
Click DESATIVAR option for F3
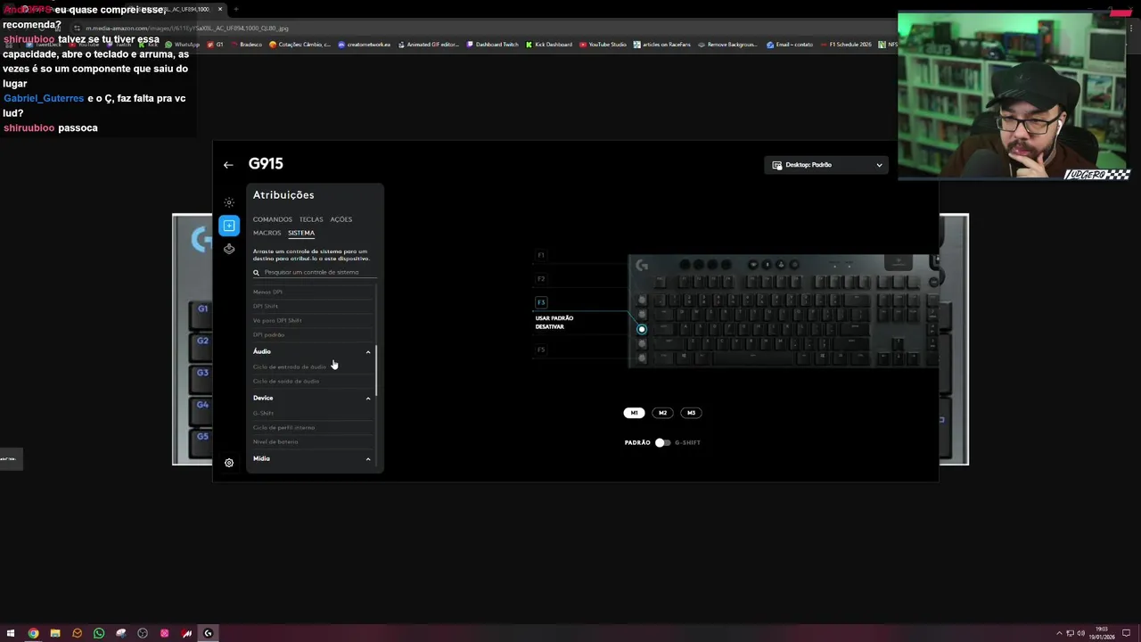coord(550,326)
